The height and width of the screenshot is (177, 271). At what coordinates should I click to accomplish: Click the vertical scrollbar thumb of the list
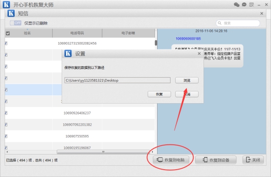pyautogui.click(x=156, y=43)
